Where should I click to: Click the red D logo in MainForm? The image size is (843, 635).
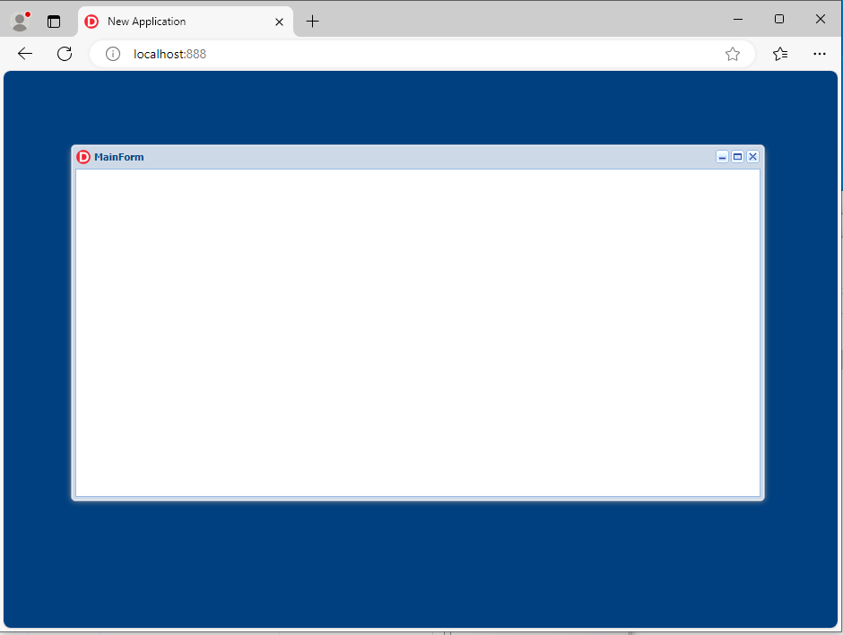83,157
